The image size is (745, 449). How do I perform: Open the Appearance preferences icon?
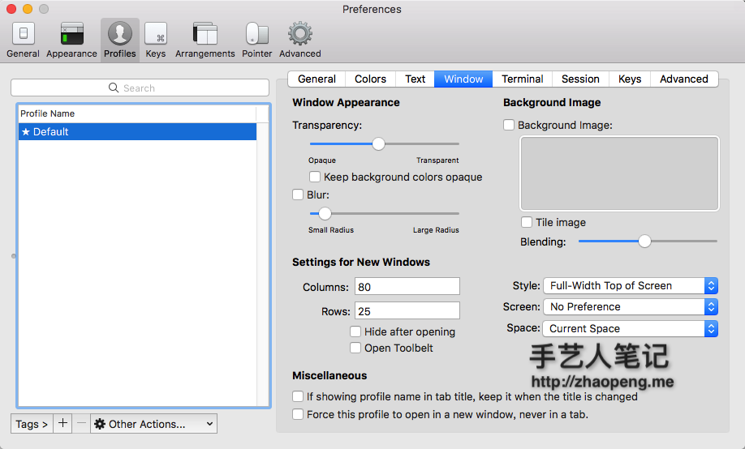click(71, 34)
